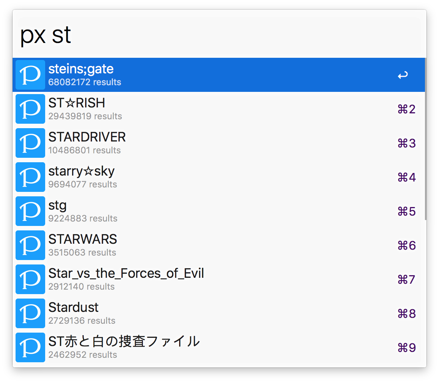Click the return arrow icon on steins;gate row
Screen dimensions: 439x383
pyautogui.click(x=403, y=75)
